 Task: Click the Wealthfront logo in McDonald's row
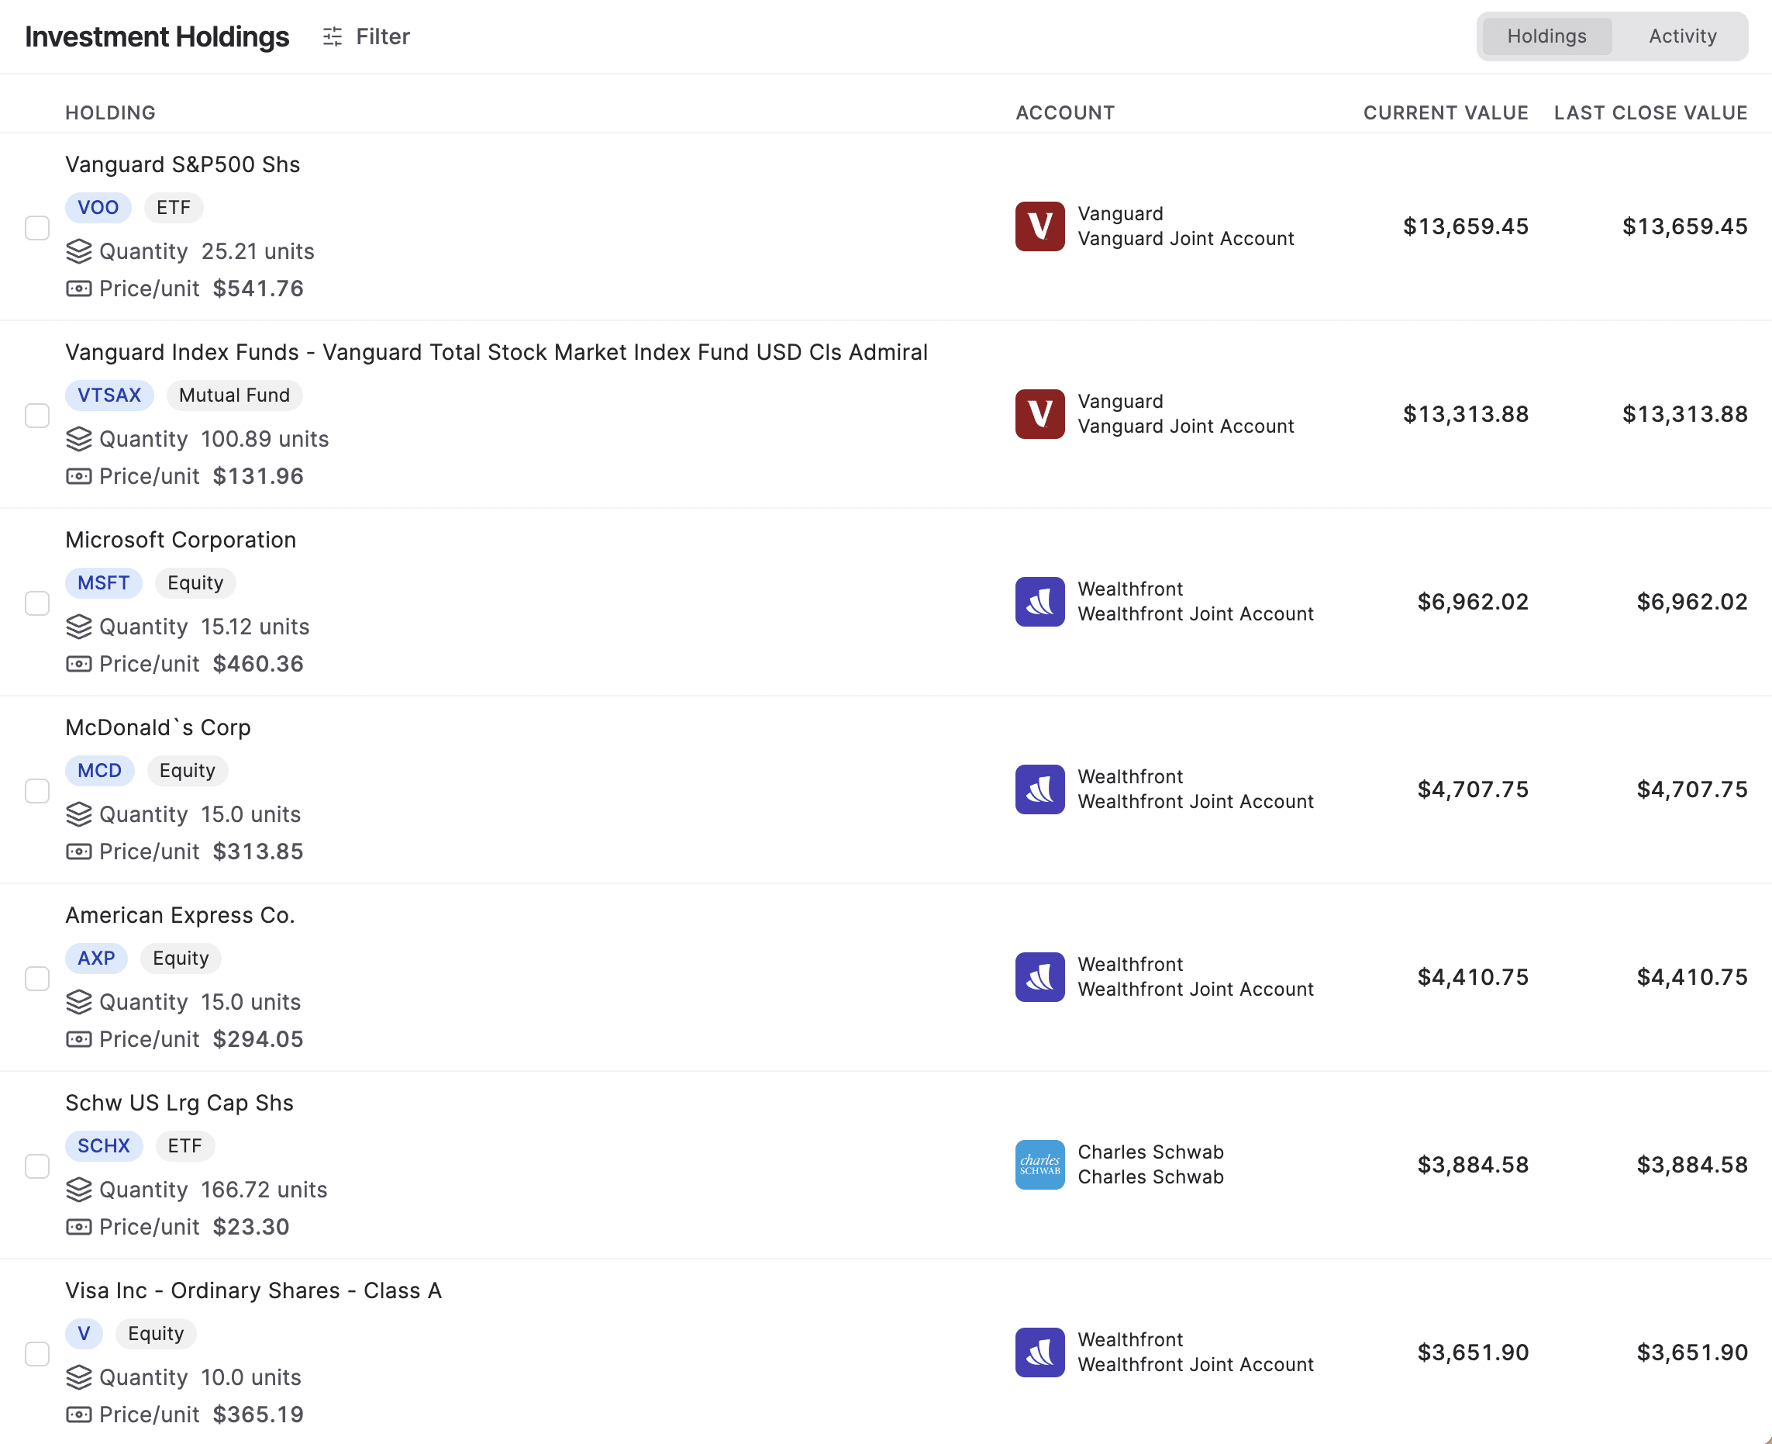coord(1039,789)
